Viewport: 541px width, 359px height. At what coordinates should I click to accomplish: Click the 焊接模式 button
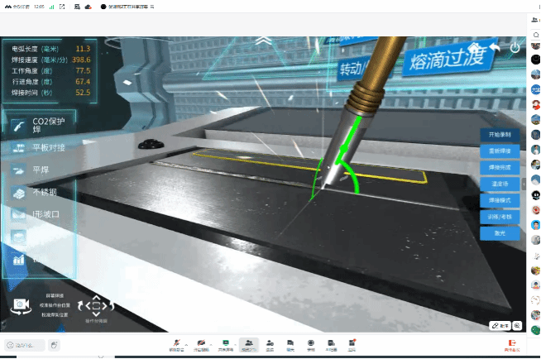500,200
